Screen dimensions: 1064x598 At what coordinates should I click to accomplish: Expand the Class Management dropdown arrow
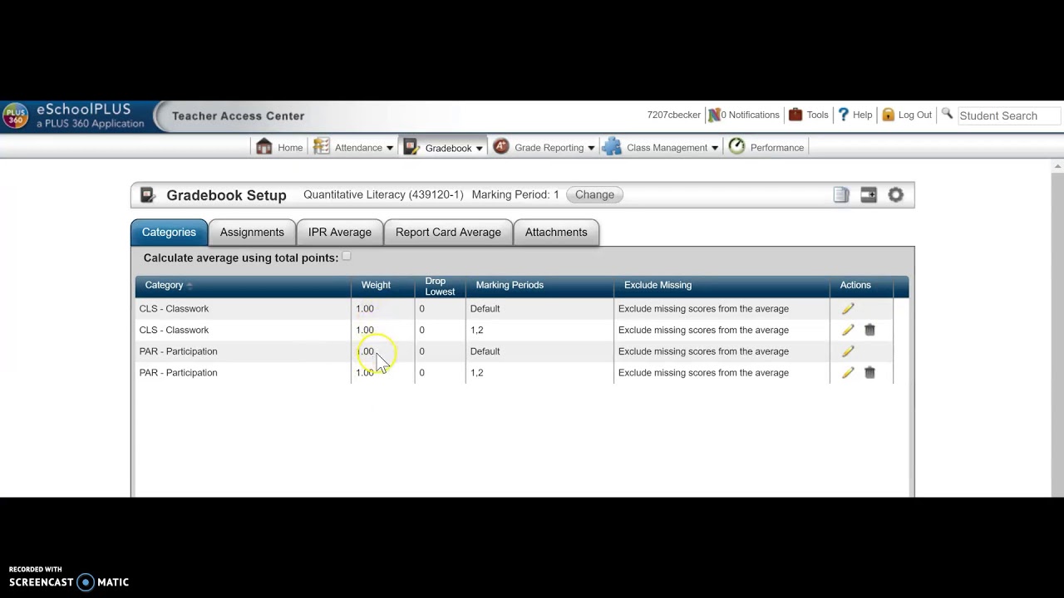click(715, 148)
